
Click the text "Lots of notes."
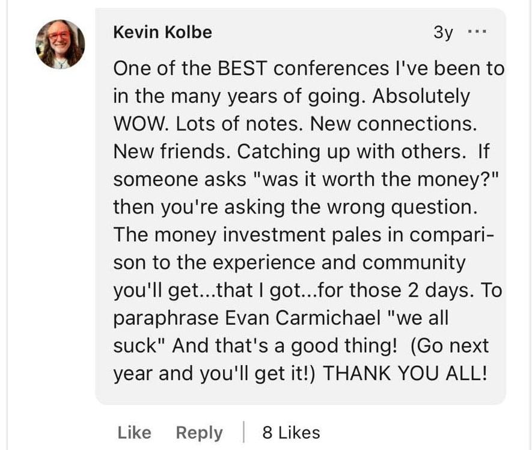click(x=239, y=123)
